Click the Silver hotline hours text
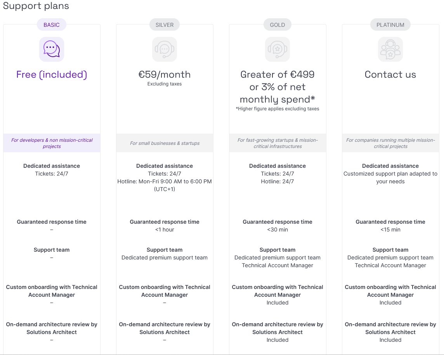Image resolution: width=444 pixels, height=355 pixels. 165,185
